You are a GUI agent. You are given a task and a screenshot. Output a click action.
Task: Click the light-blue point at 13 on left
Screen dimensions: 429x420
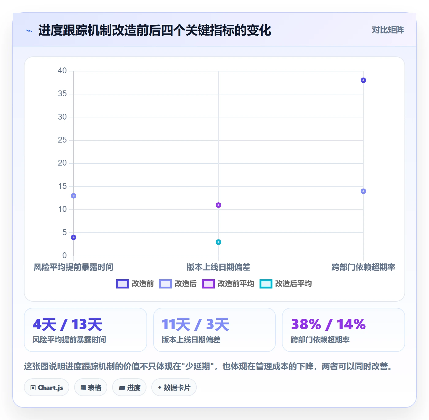[74, 196]
